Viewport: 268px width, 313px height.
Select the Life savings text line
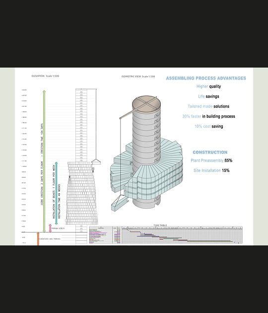208,96
